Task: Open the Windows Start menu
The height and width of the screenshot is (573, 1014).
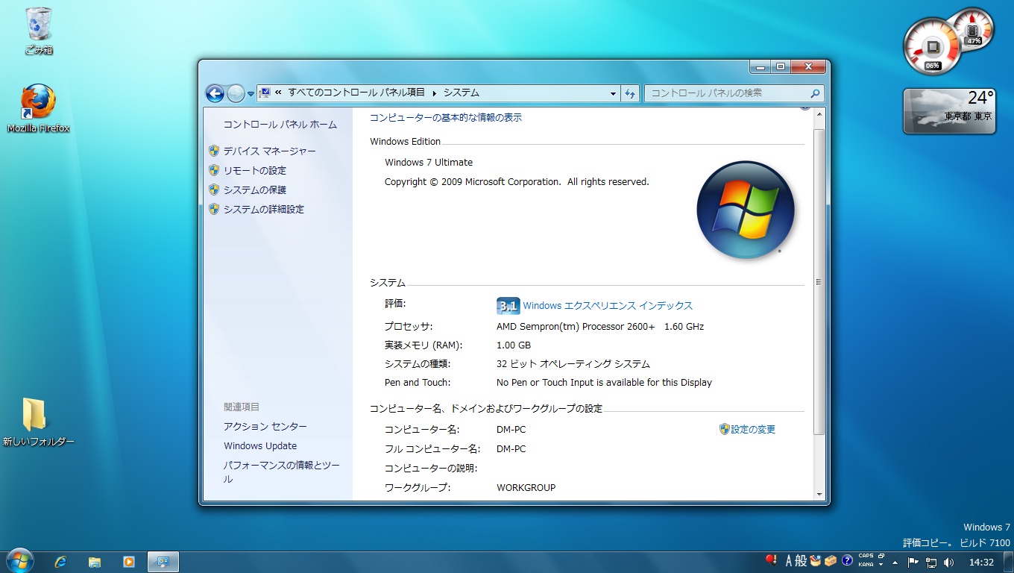Action: 19,561
